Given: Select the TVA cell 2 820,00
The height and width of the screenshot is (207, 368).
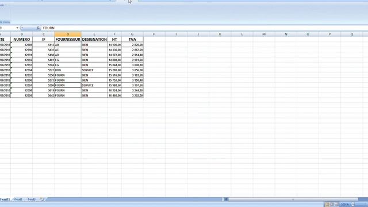Looking at the screenshot, I should (132, 45).
